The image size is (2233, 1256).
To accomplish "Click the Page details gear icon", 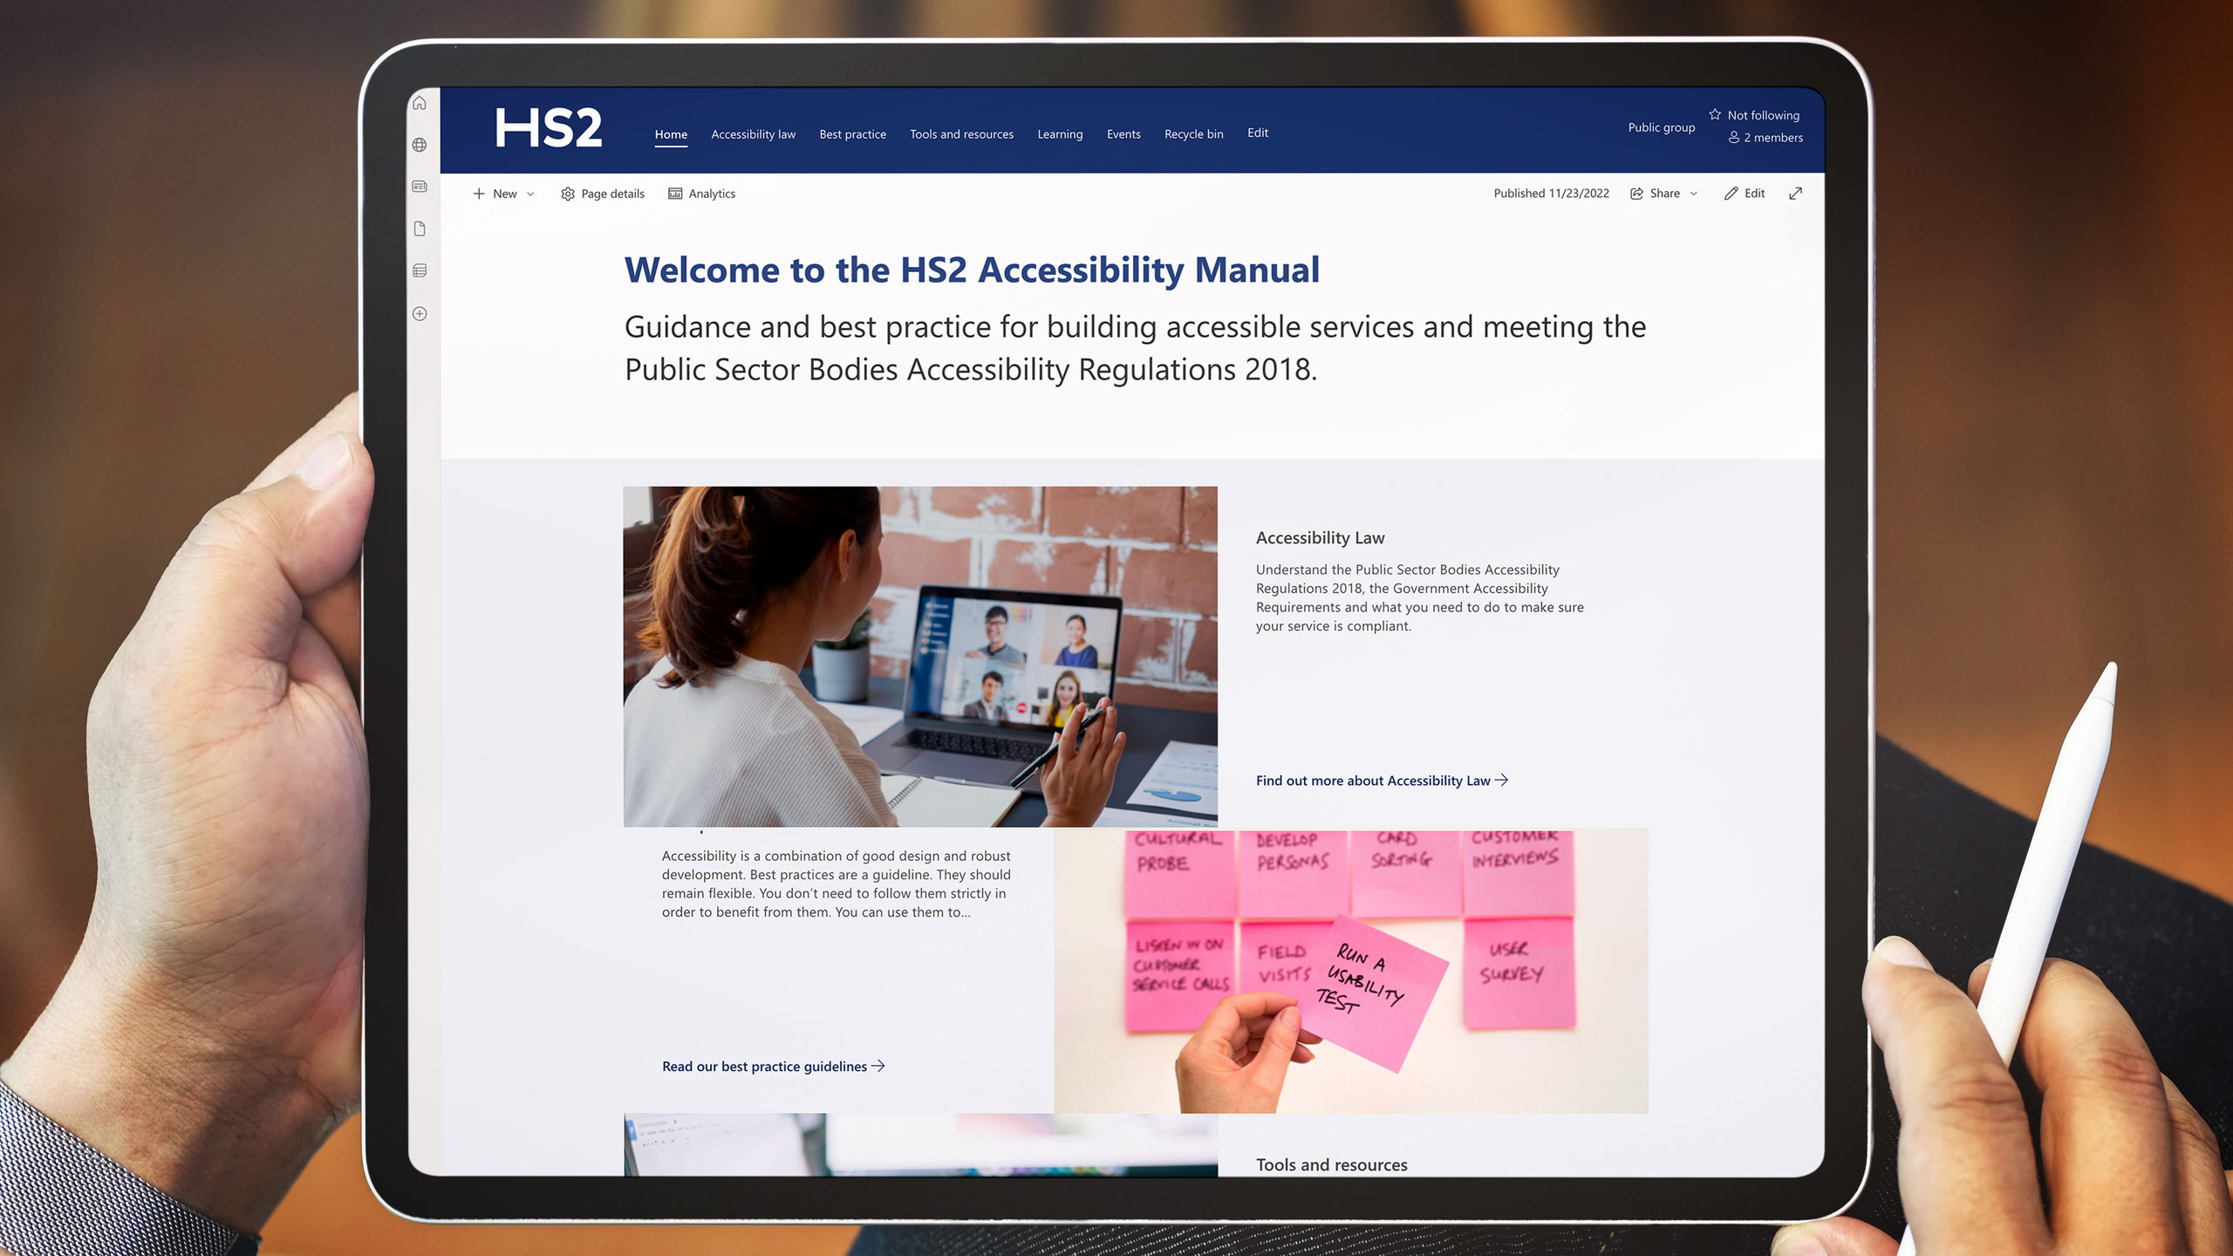I will (x=568, y=194).
